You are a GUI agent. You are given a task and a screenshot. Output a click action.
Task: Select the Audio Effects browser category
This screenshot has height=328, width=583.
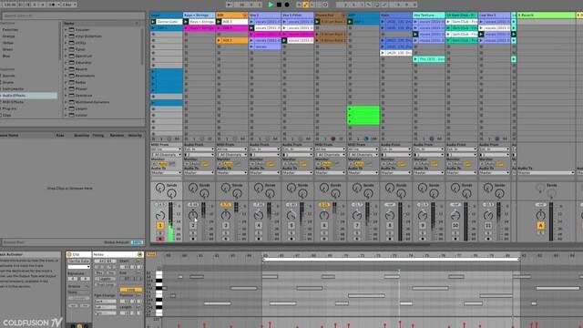pyautogui.click(x=29, y=96)
